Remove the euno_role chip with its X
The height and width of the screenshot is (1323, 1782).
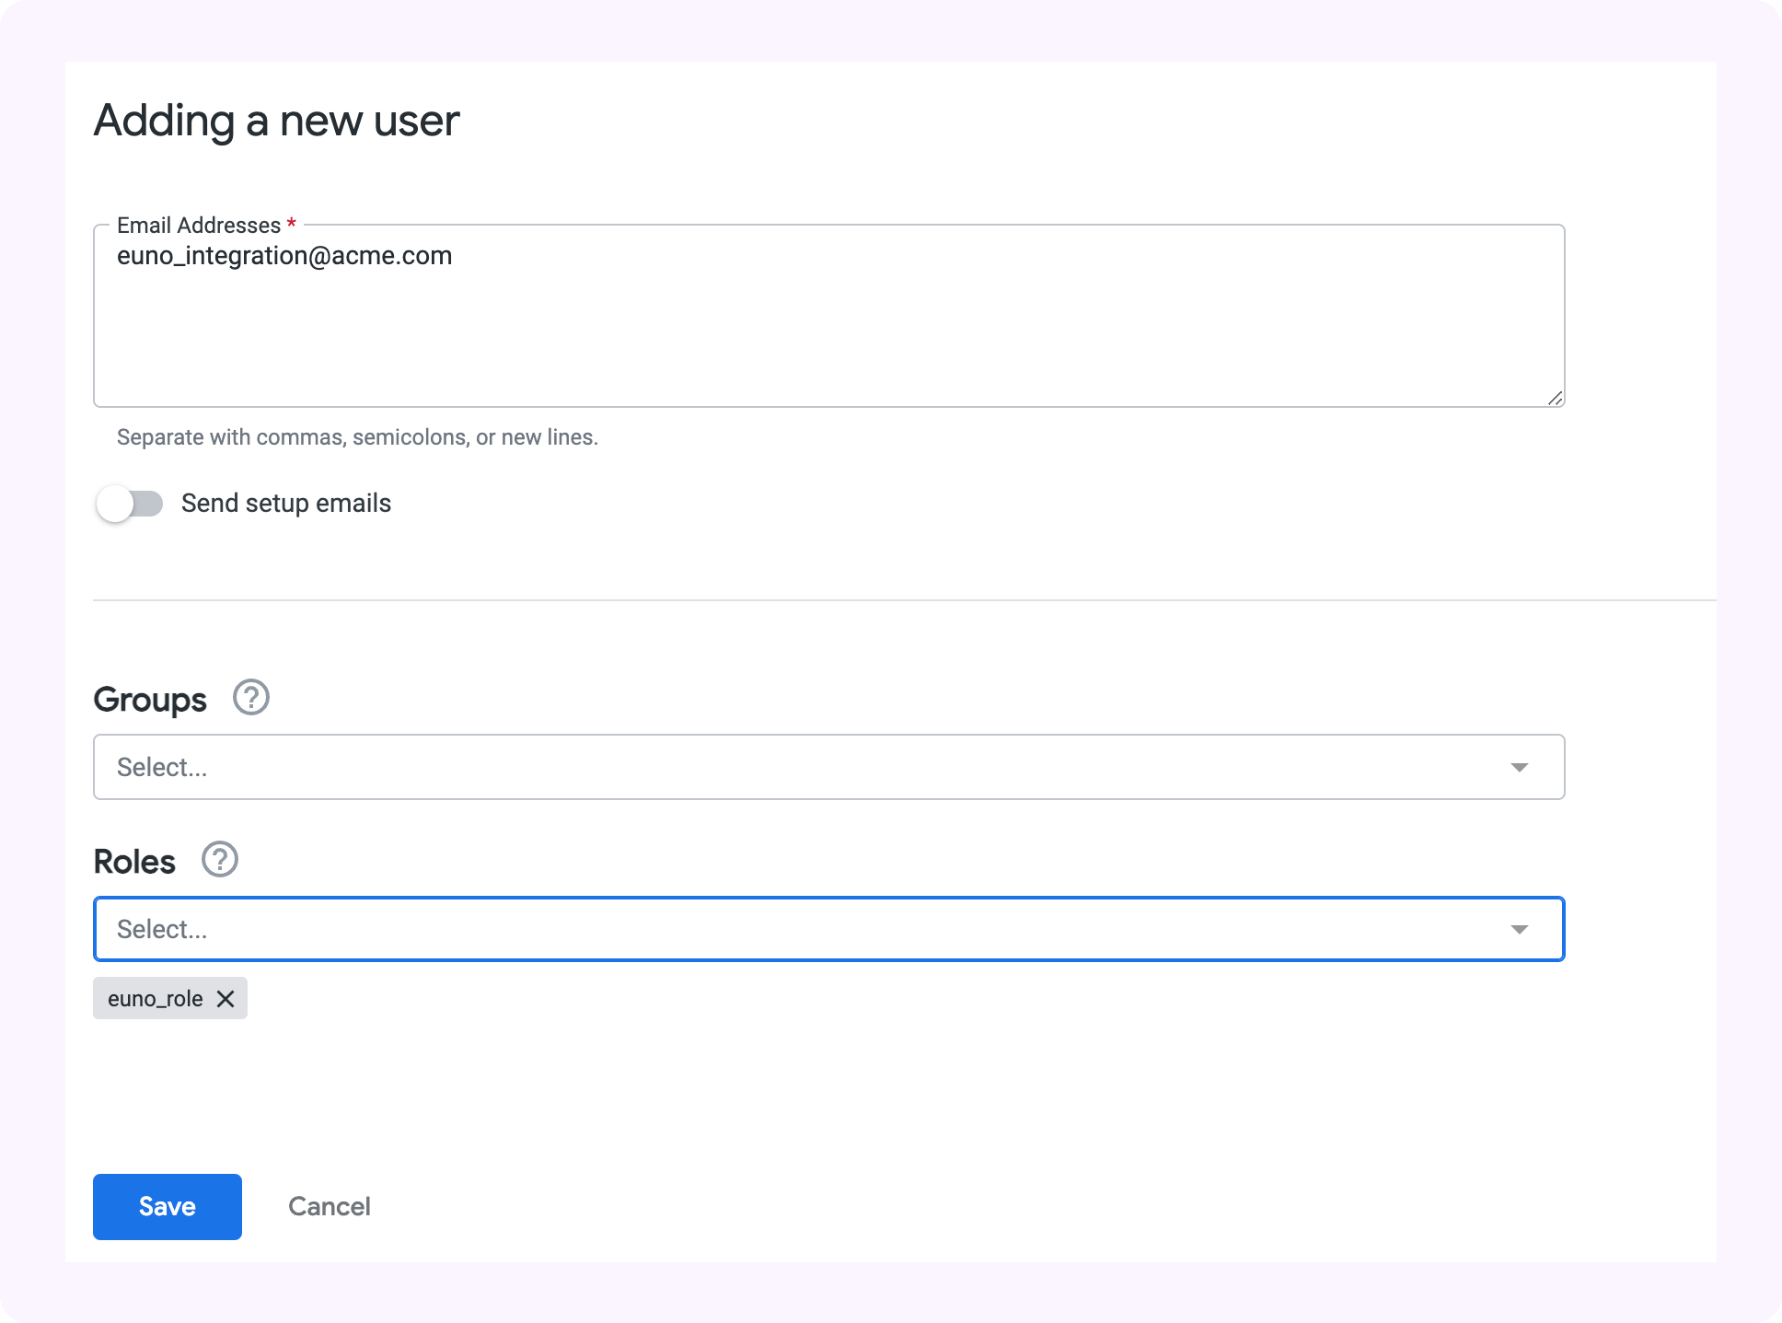pyautogui.click(x=226, y=999)
